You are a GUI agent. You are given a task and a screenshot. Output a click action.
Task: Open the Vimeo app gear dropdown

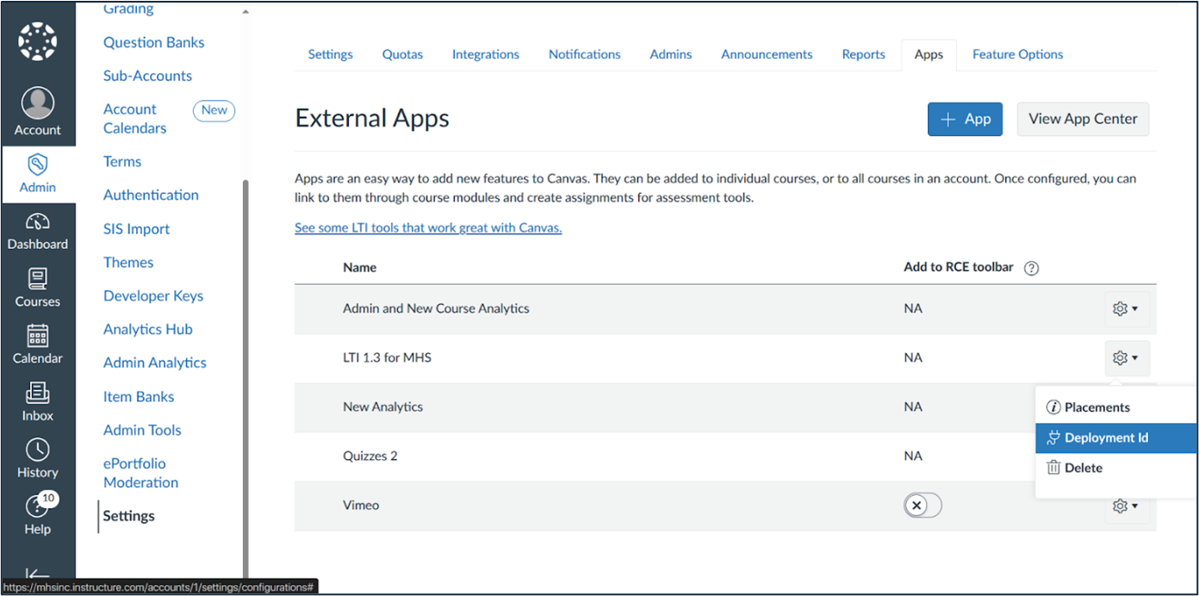1126,506
